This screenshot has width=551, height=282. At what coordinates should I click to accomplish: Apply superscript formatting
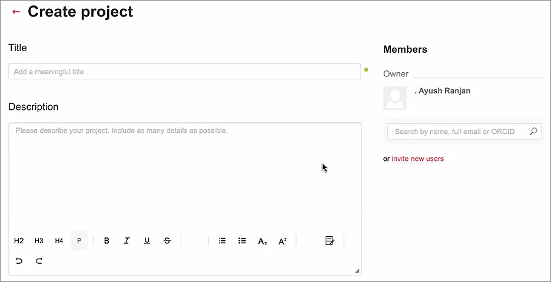283,241
